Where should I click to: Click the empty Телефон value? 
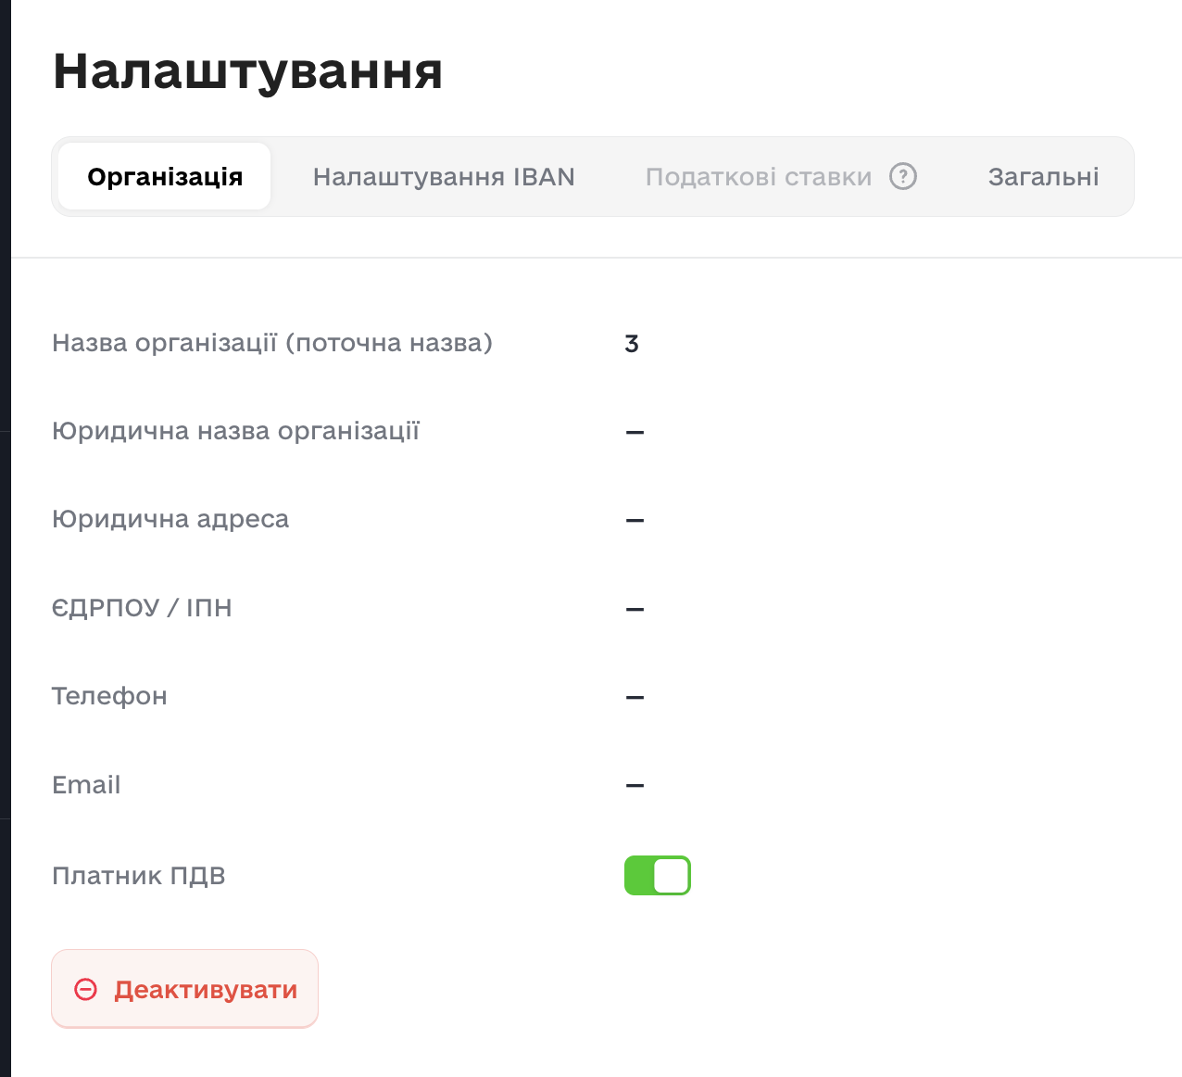point(635,697)
